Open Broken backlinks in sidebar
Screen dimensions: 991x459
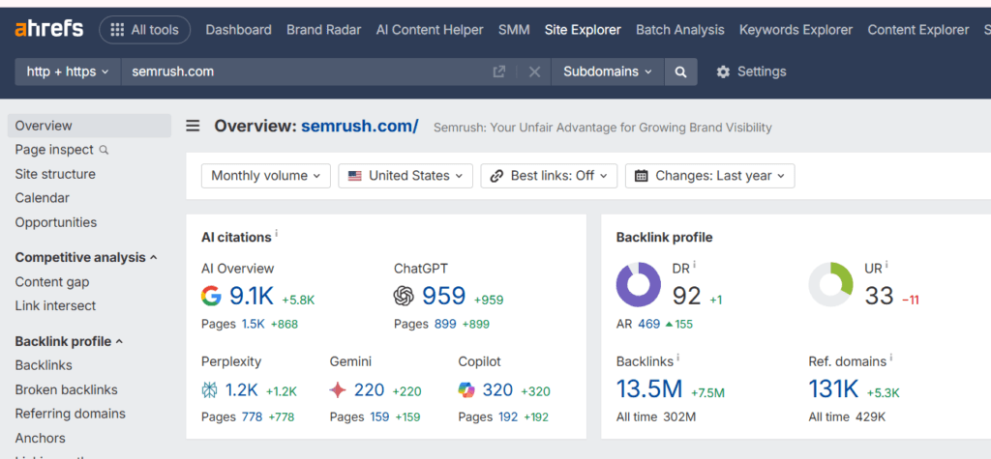[66, 389]
